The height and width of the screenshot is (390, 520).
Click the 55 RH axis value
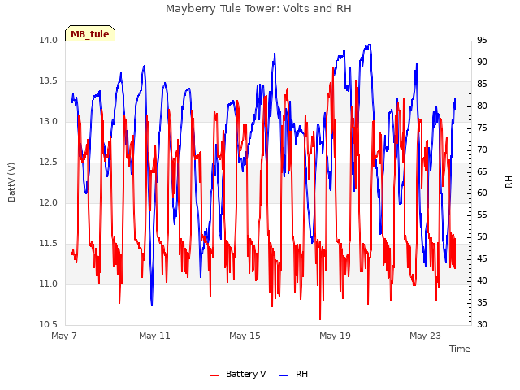coord(482,214)
